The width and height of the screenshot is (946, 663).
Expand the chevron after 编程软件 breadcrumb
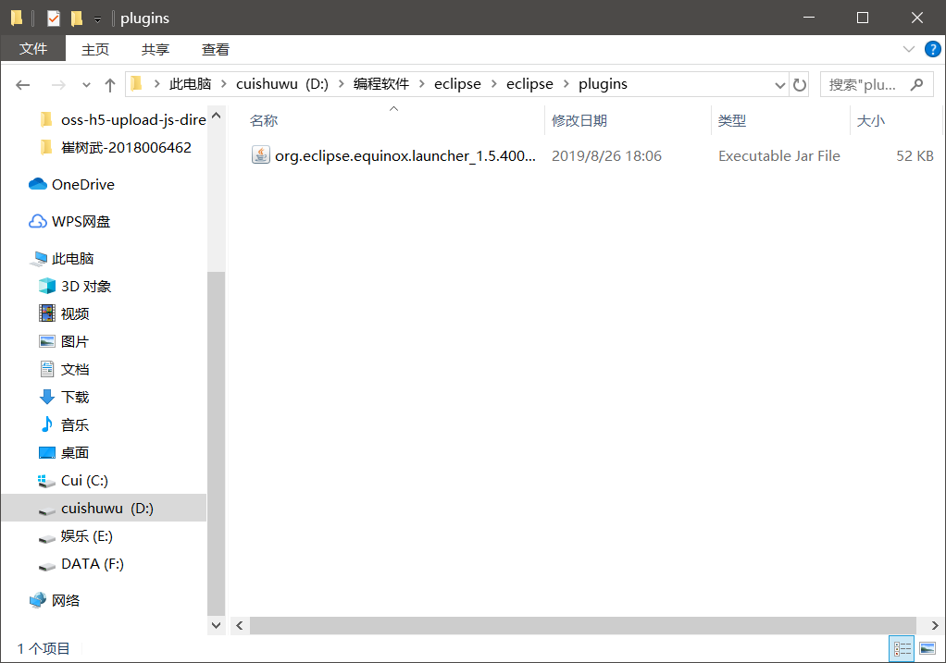pyautogui.click(x=422, y=84)
